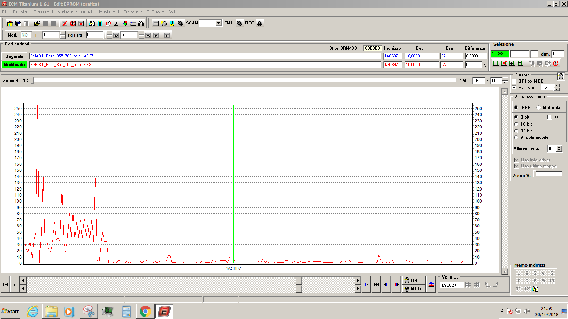Click the uppercase M icon button

coord(156,35)
